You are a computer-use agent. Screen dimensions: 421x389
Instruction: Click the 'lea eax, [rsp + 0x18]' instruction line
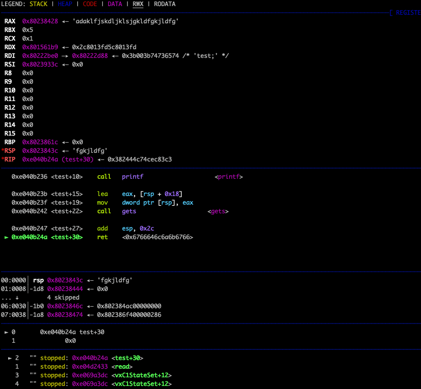point(140,194)
